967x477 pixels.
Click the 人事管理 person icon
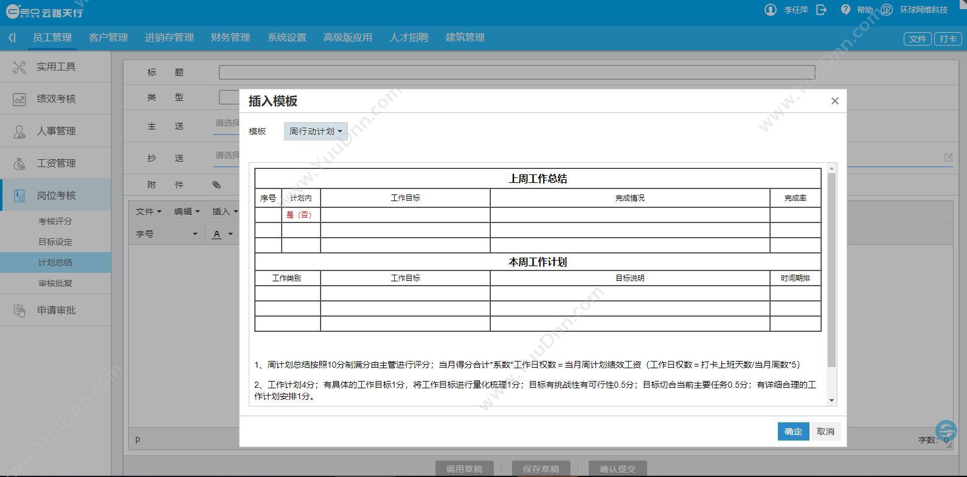tap(19, 131)
